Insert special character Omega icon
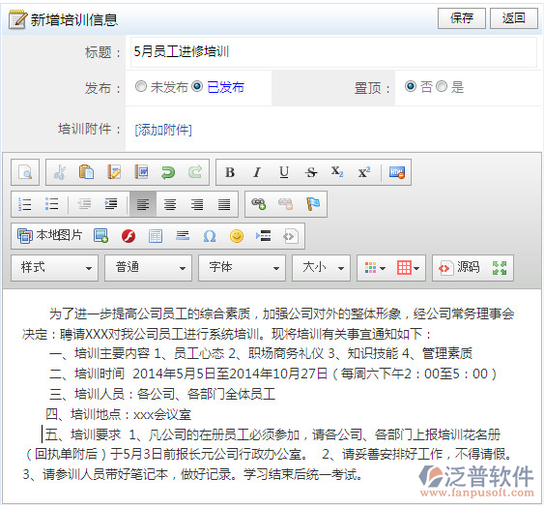Image resolution: width=544 pixels, height=508 pixels. 210,236
